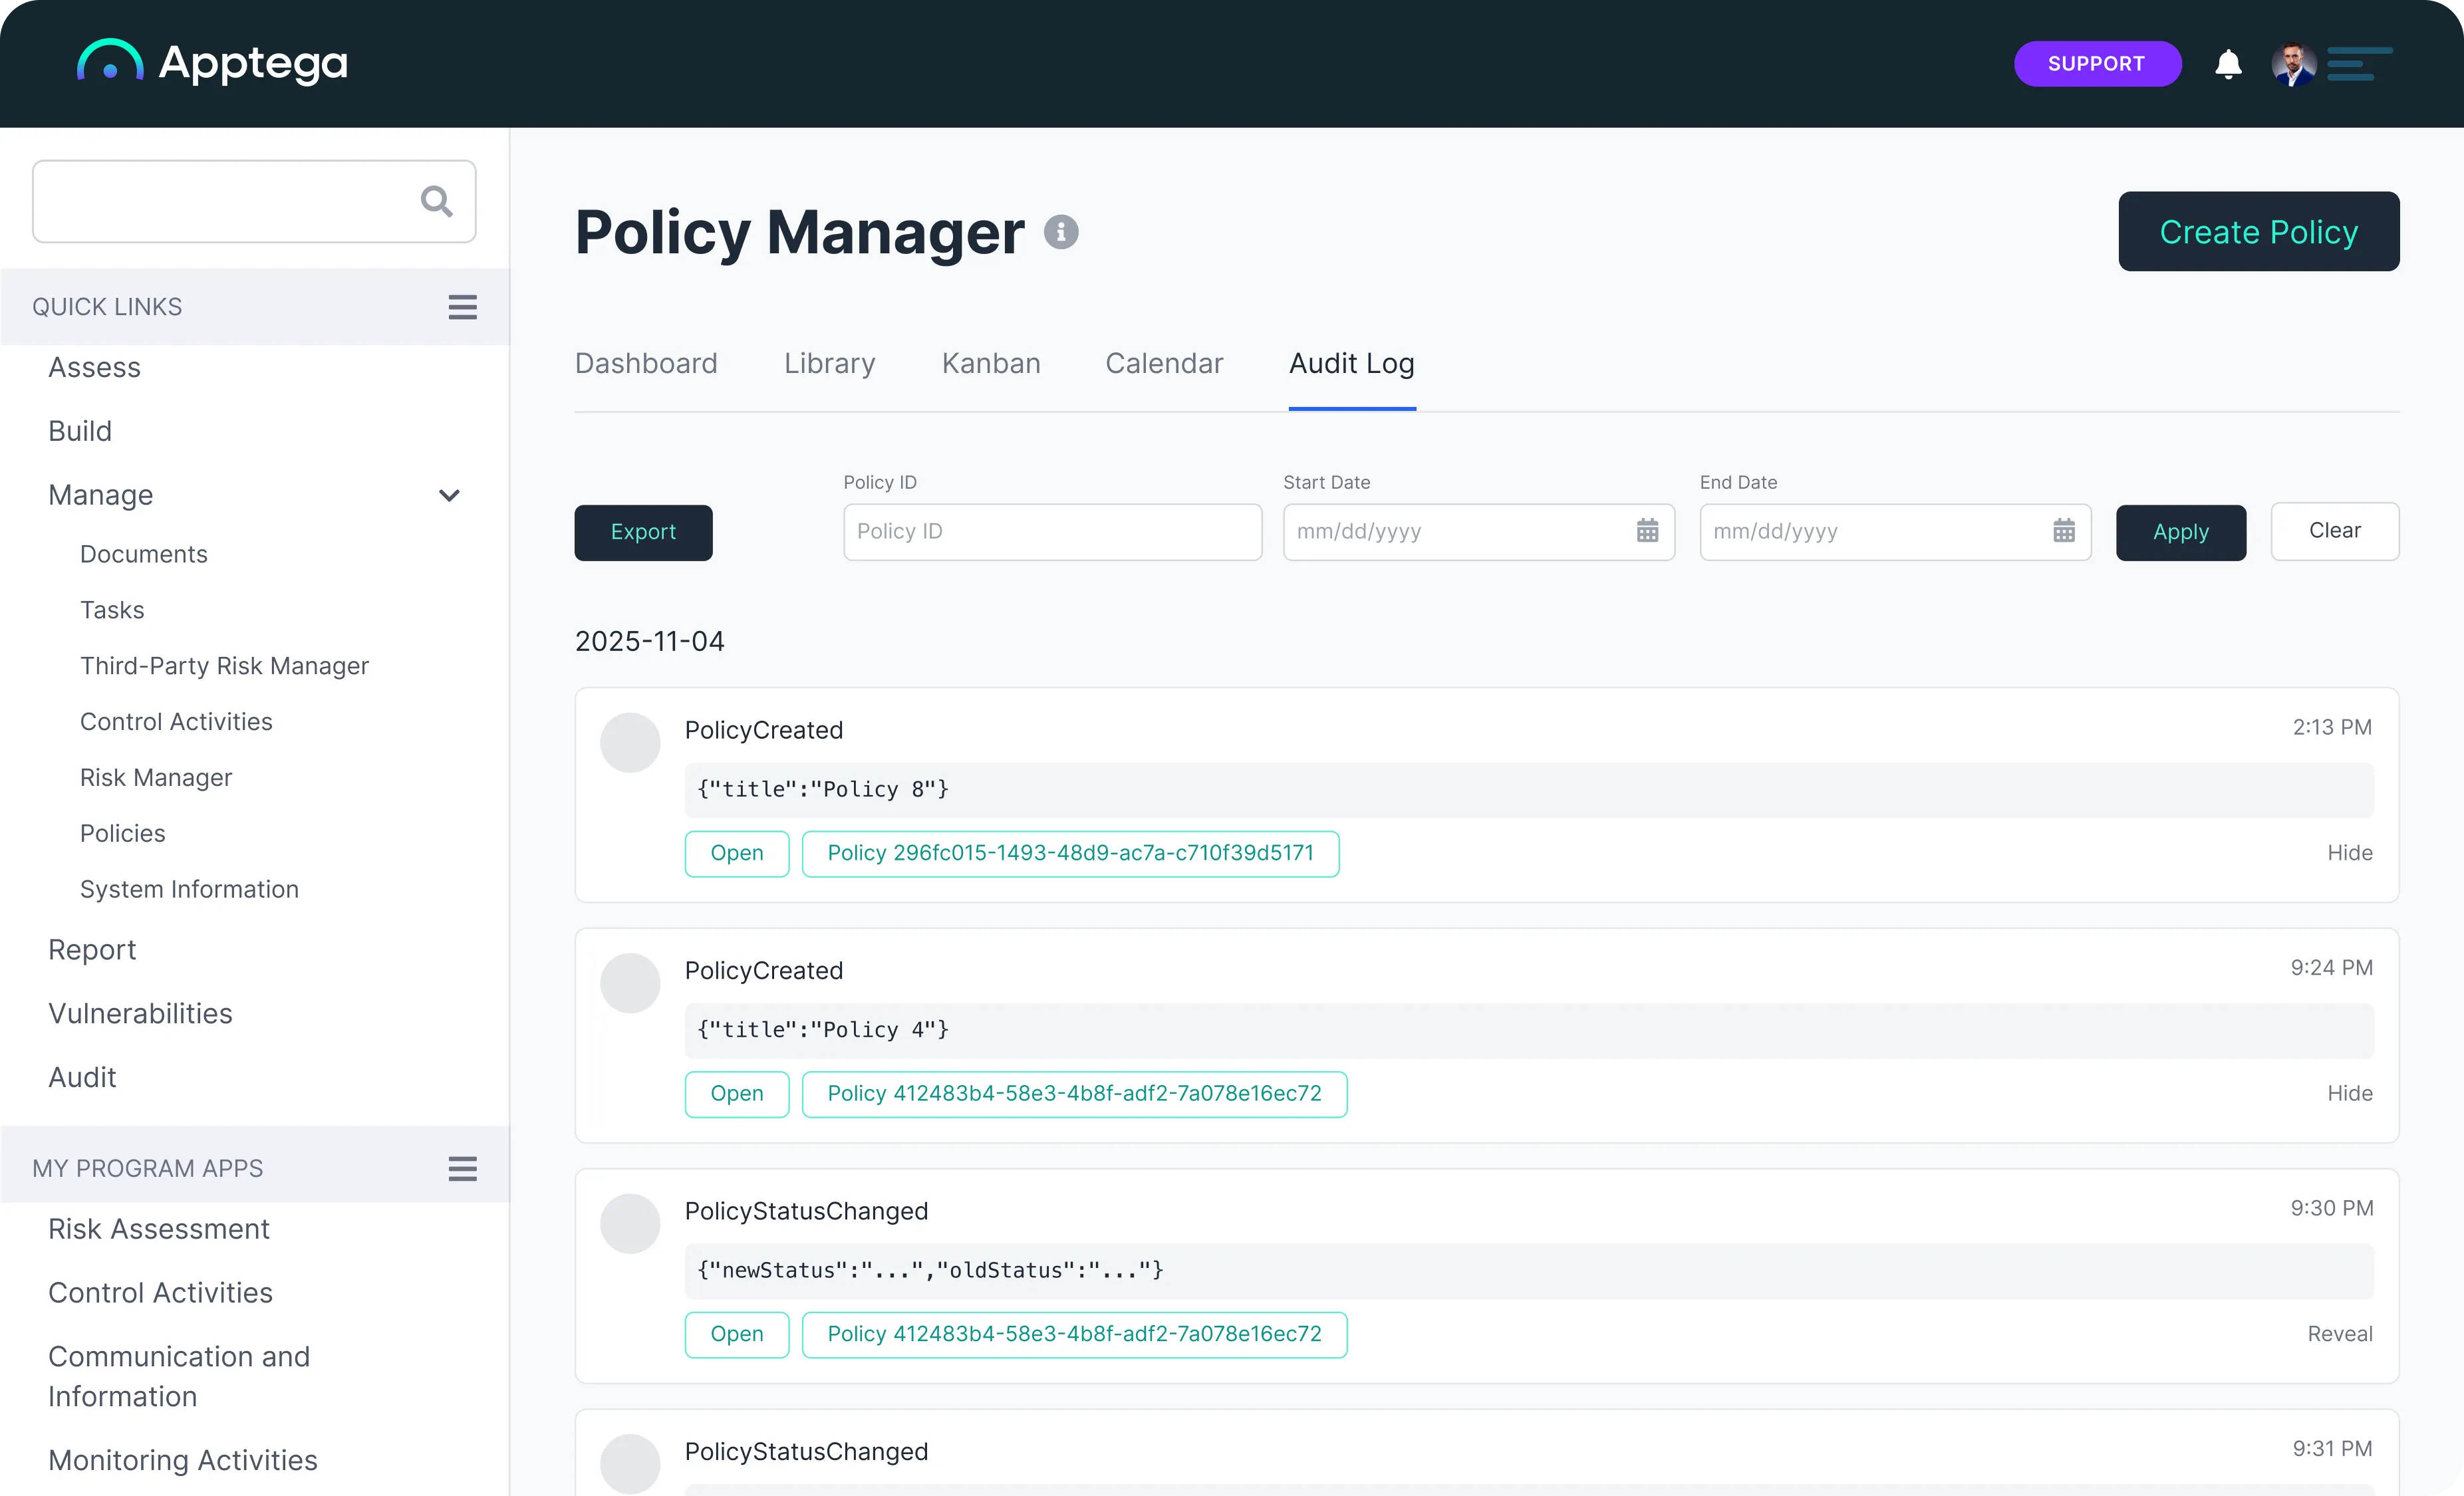Hide the Policy 4 PolicyCreated entry
2464x1496 pixels.
2349,1092
